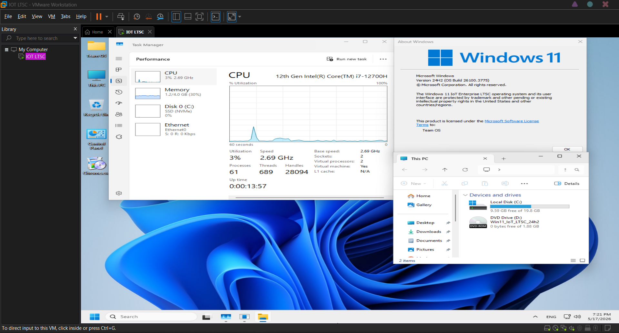Click the stretch guest display icon

[x=232, y=16]
